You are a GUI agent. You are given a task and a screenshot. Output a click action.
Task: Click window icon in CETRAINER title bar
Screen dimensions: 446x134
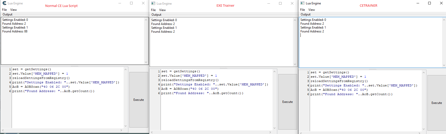click(x=302, y=3)
